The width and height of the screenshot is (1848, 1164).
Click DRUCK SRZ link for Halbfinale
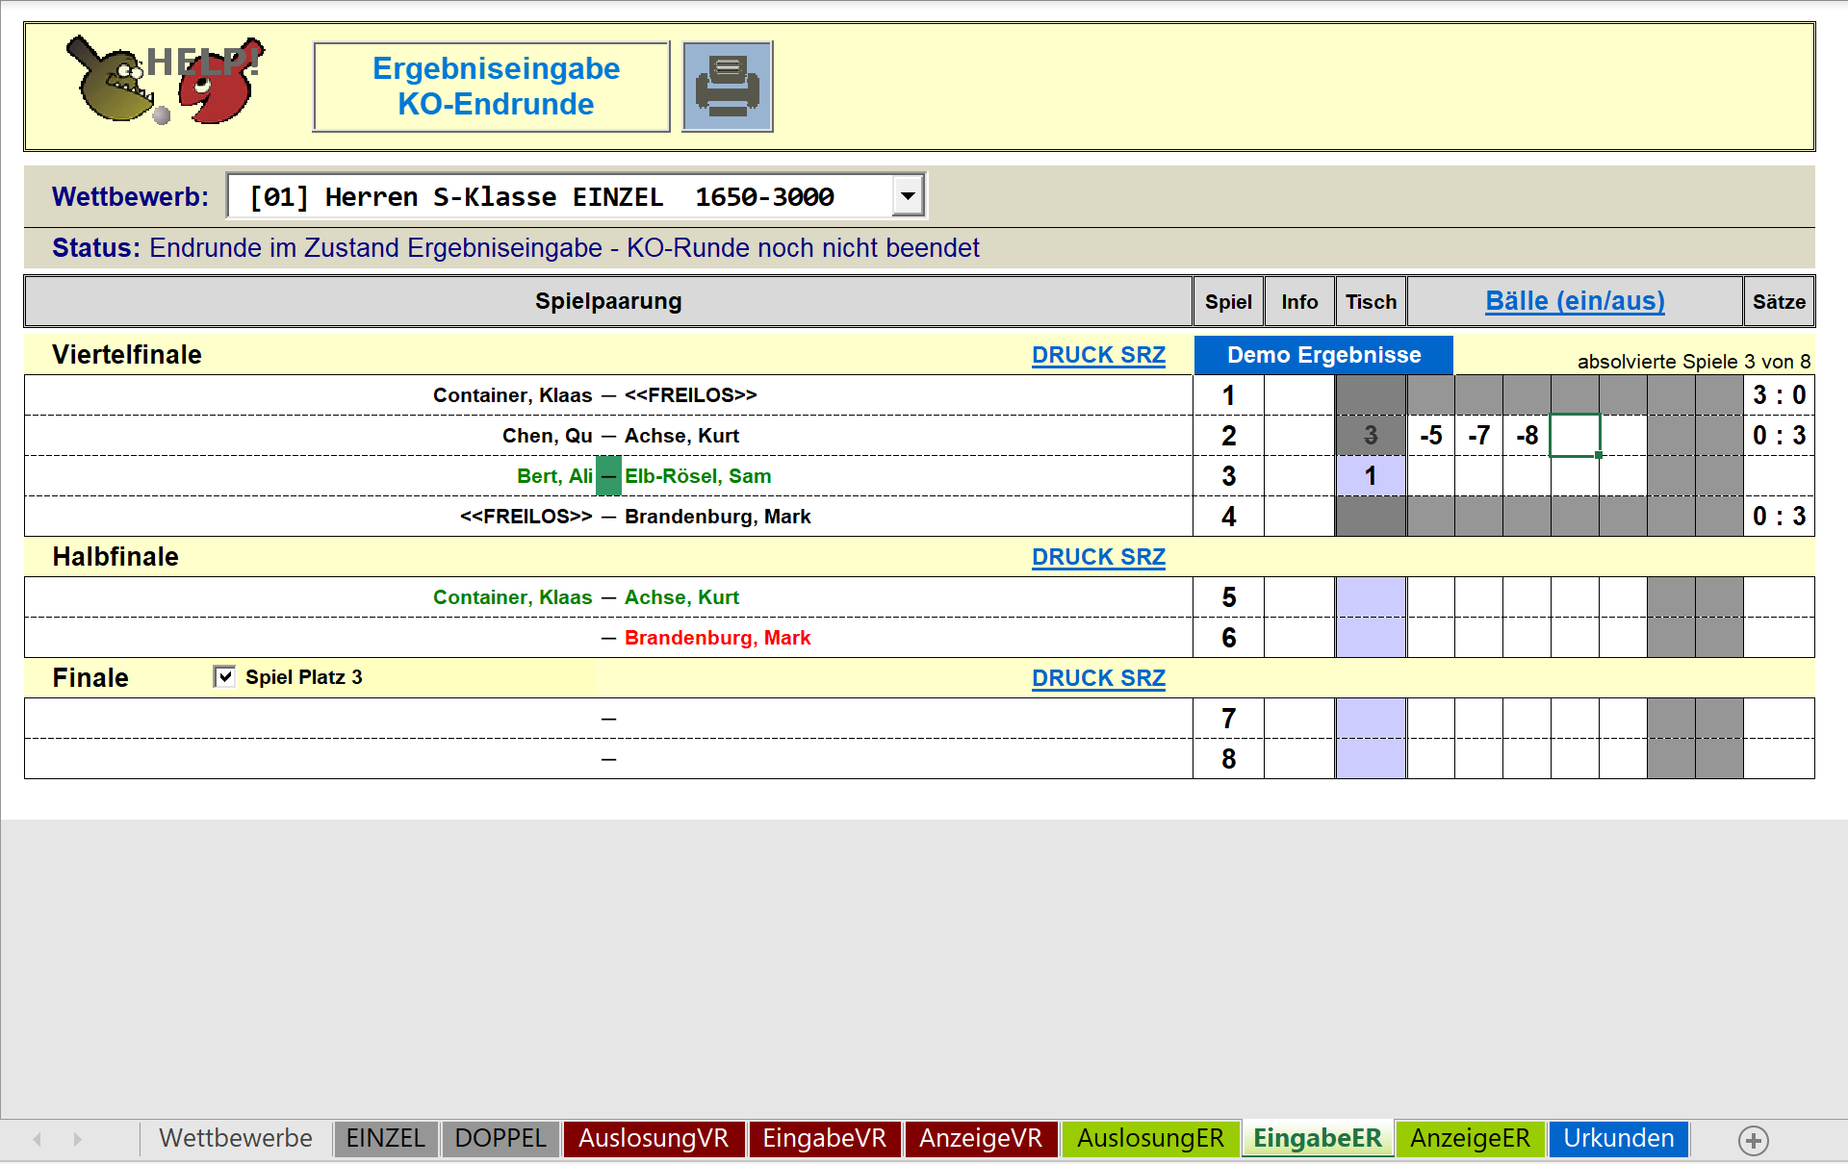pos(1098,557)
